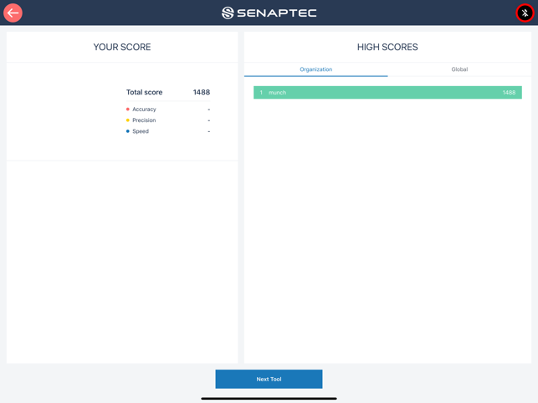538x403 pixels.
Task: Click the Total score value 1488
Action: pyautogui.click(x=202, y=92)
